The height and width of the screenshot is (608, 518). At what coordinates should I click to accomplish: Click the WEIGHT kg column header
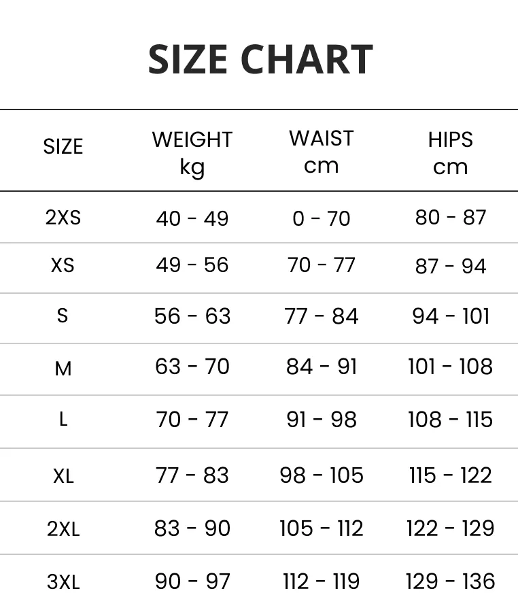[192, 152]
